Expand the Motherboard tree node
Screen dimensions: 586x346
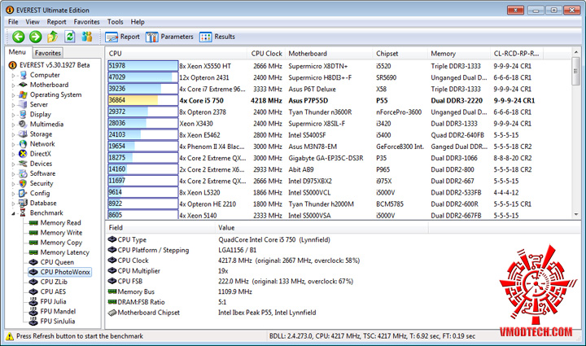(14, 85)
